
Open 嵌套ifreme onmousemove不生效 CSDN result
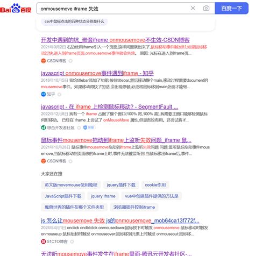(x=115, y=40)
